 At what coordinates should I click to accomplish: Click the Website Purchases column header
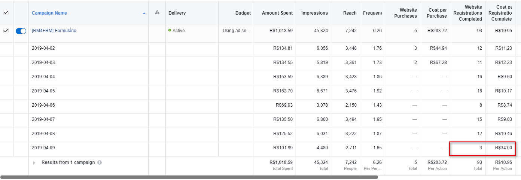click(406, 13)
